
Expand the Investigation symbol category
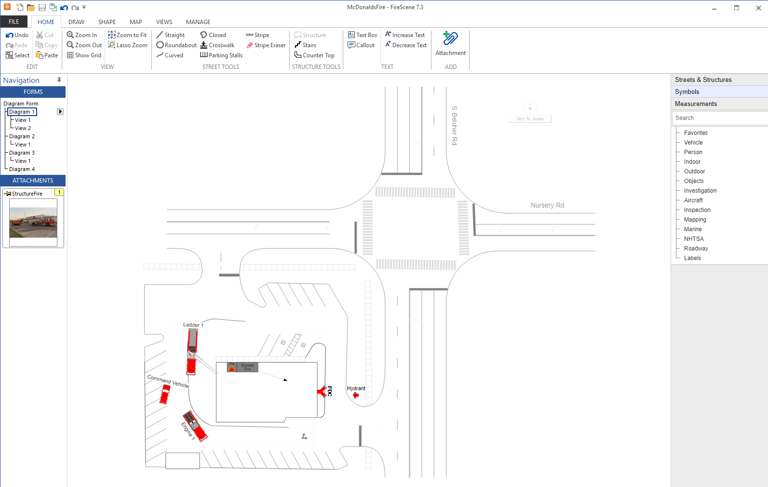[700, 191]
